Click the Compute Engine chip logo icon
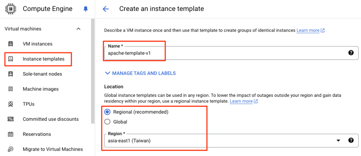361x156 pixels. click(11, 9)
